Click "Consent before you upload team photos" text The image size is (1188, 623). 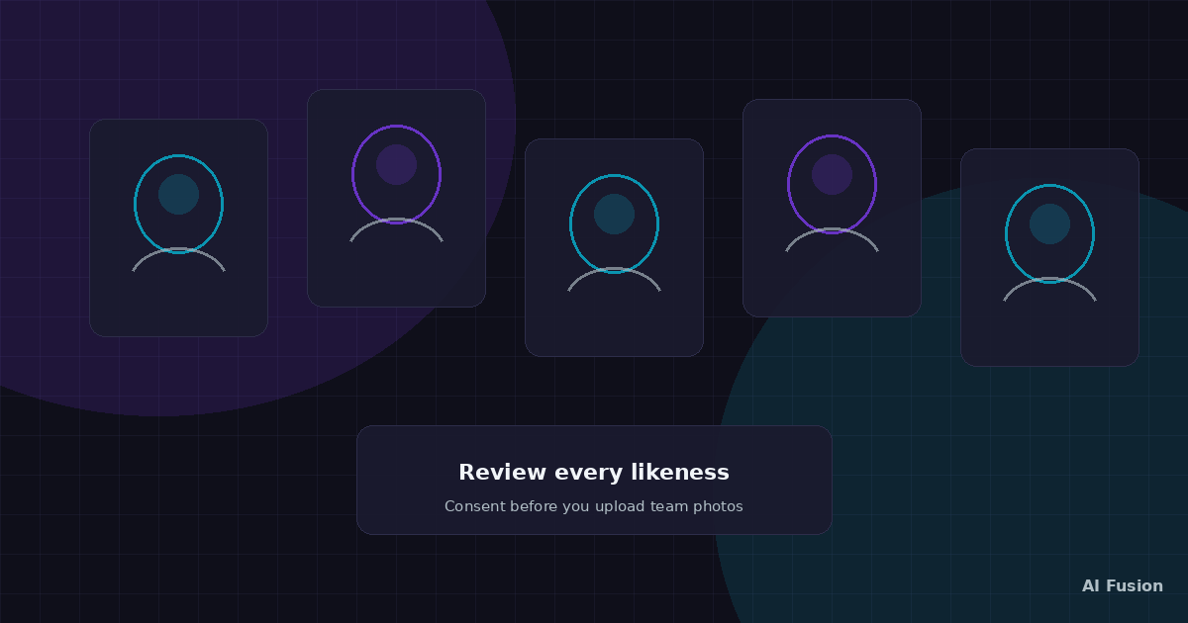[x=594, y=506]
